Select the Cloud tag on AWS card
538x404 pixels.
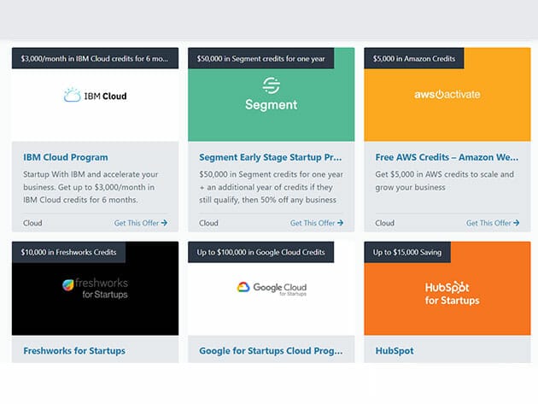tap(384, 223)
